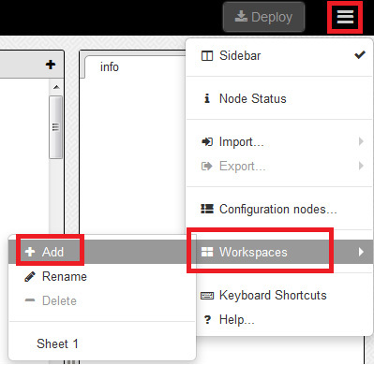This screenshot has width=374, height=365.
Task: Expand the Import submenu arrow
Action: pyautogui.click(x=361, y=141)
